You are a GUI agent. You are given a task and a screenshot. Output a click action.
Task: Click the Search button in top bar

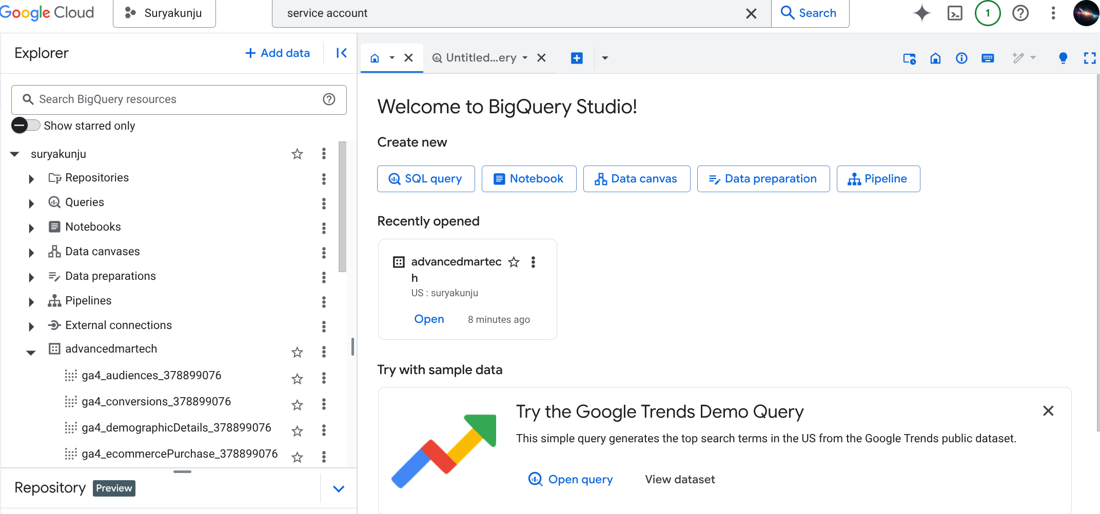[x=810, y=13]
